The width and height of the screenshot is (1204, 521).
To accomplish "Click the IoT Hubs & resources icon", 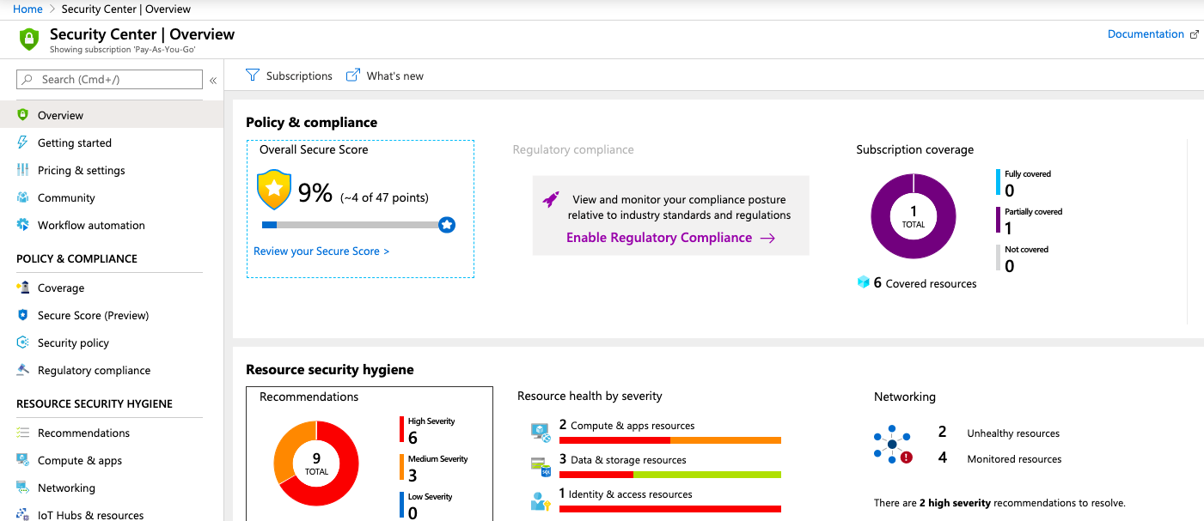I will [22, 515].
